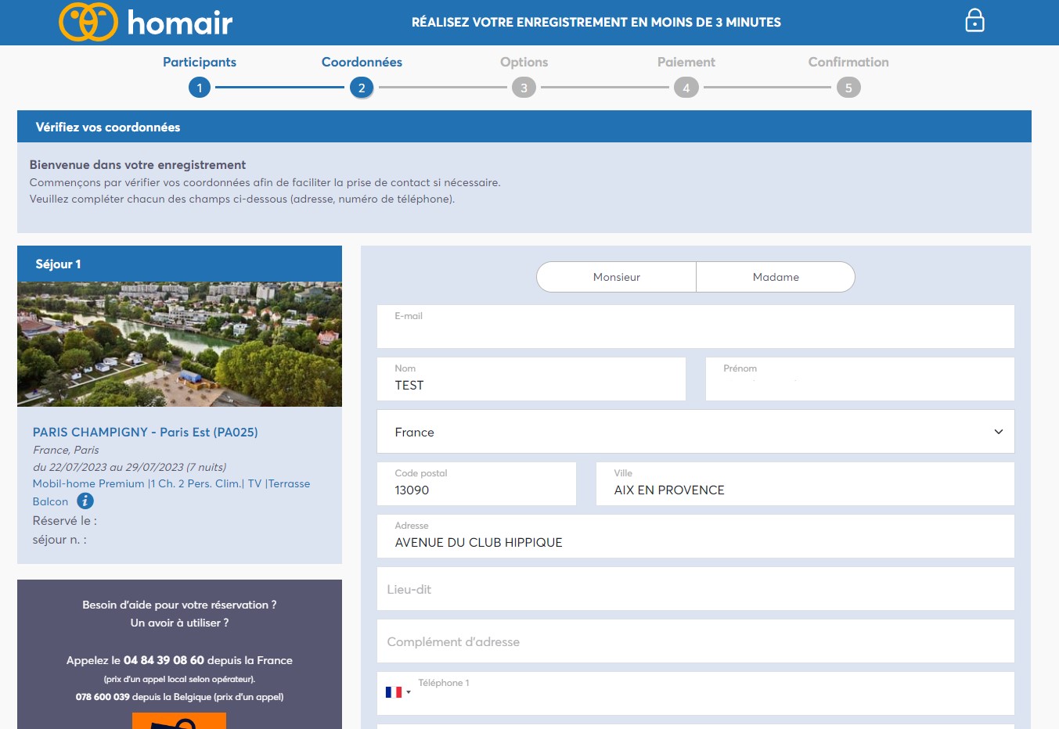Viewport: 1059px width, 729px height.
Task: Click step number 3 circle
Action: pyautogui.click(x=524, y=88)
